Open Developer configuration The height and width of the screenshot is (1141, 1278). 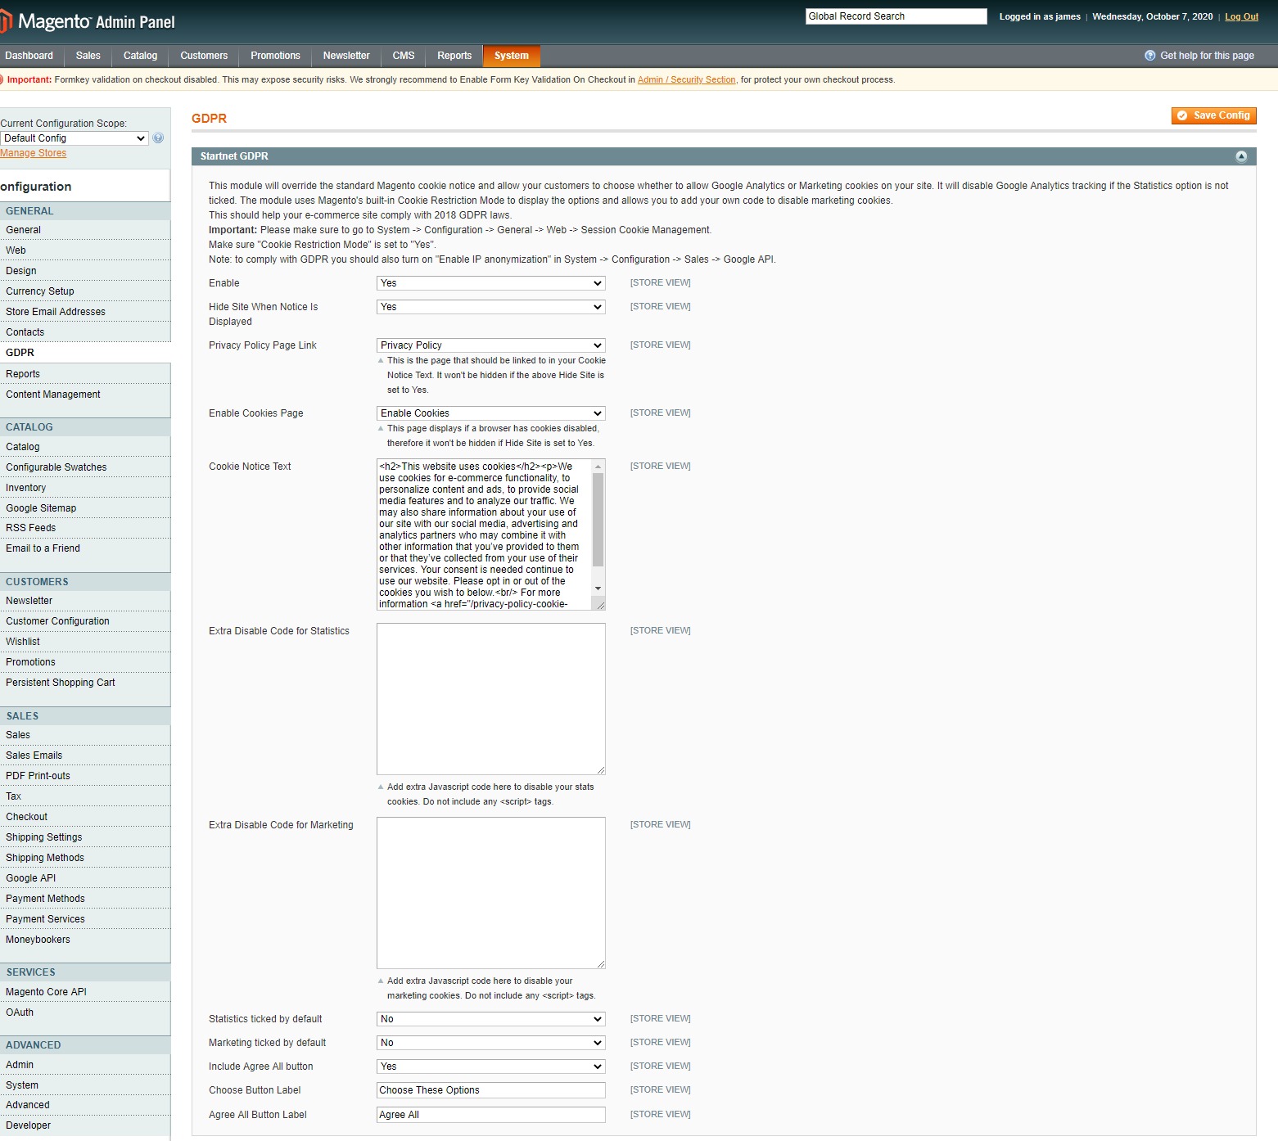[85, 1125]
